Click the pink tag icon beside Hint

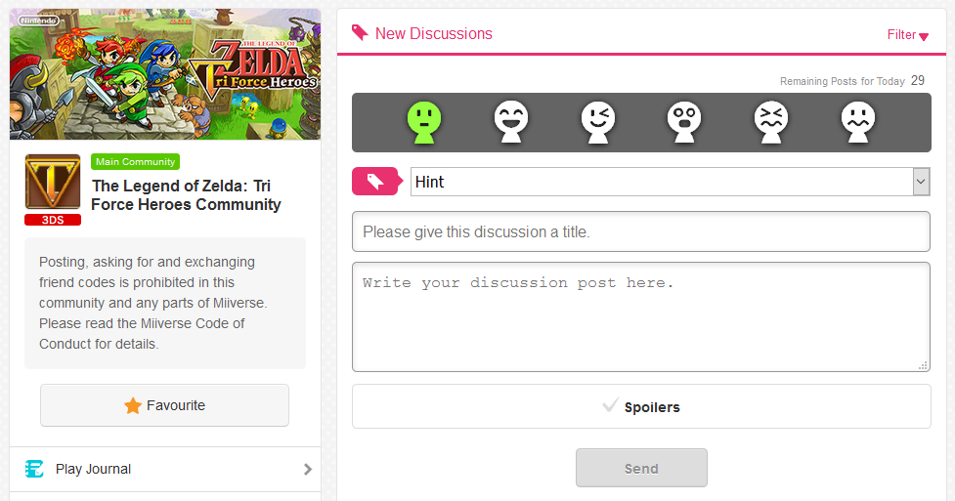click(377, 182)
